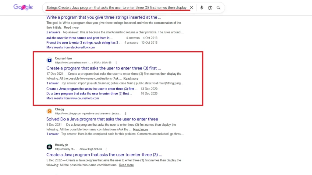Click the Course Hero site favicon
Image resolution: width=312 pixels, height=175 pixels.
pos(49,60)
